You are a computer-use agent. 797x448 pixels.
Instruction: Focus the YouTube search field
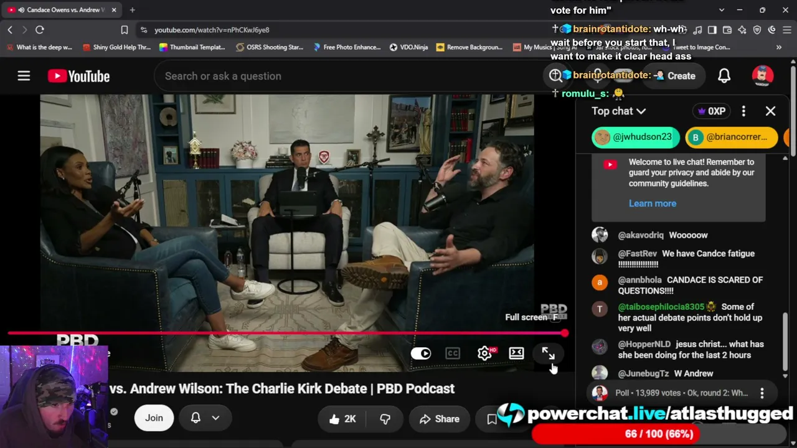[x=349, y=76]
